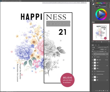110x92 pixels.
Task: Click lock image pixels brush icon
Action: point(96,51)
